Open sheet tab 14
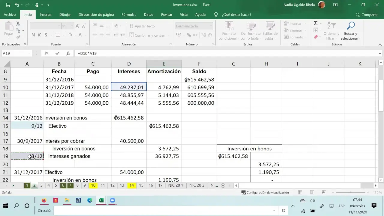The width and height of the screenshot is (384, 216). coord(131,185)
